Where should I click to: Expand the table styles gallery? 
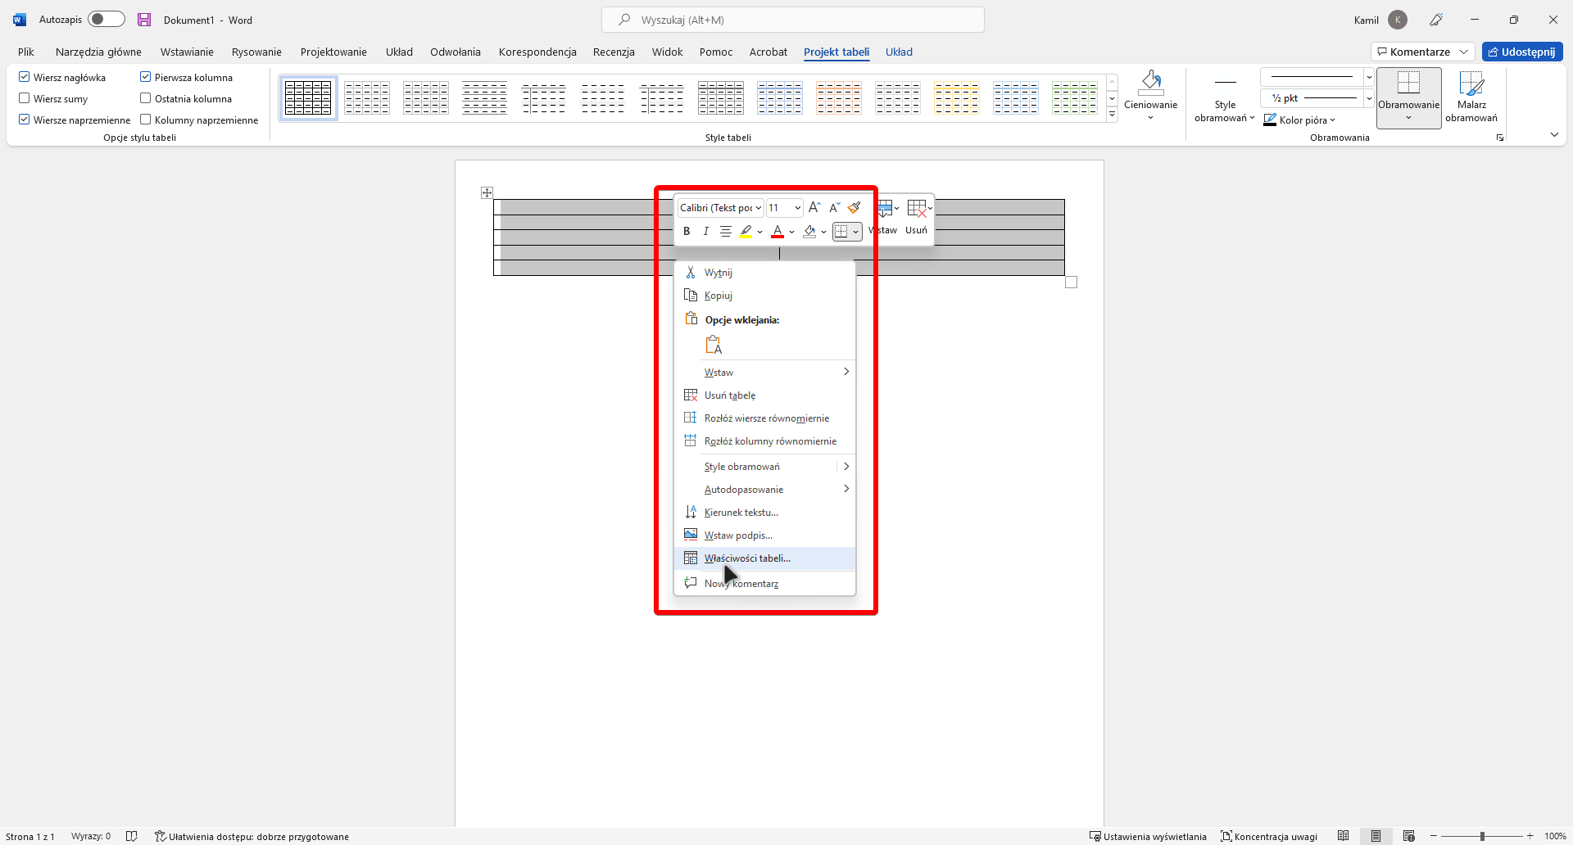1112,115
